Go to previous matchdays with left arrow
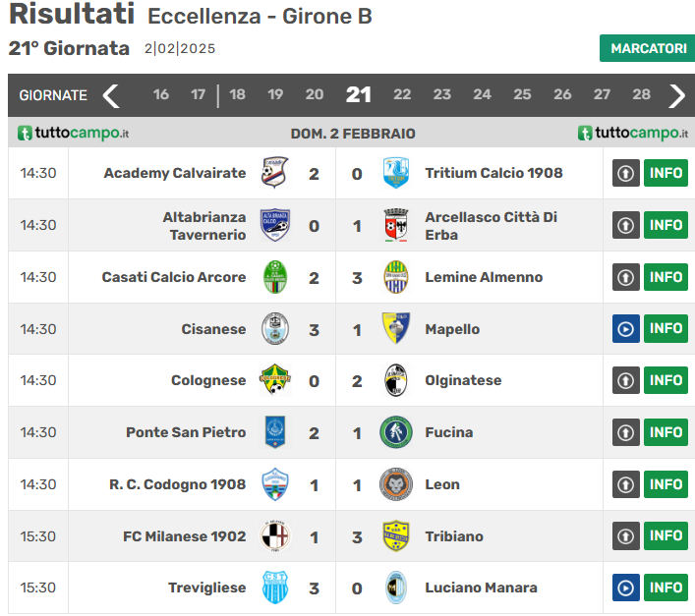 click(111, 95)
